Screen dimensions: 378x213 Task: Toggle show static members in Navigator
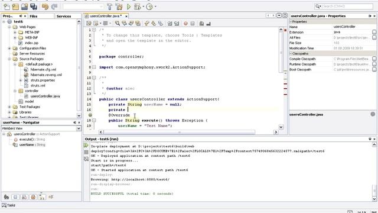tap(24, 197)
